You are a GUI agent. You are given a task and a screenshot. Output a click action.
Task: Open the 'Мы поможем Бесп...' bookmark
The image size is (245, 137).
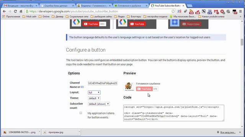click(x=183, y=16)
